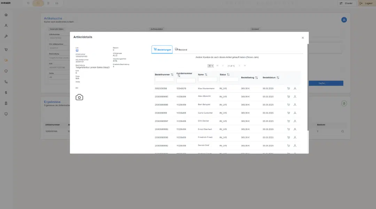376x209 pixels.
Task: Open customer icon for Gernot Graf row
Action: pos(295,146)
